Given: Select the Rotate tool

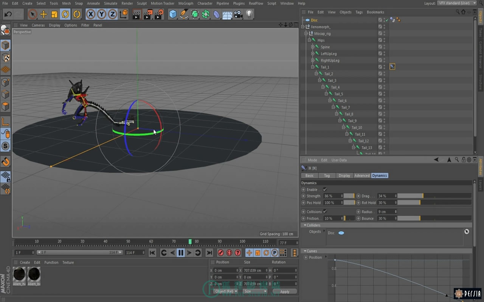Looking at the screenshot, I should pos(65,14).
